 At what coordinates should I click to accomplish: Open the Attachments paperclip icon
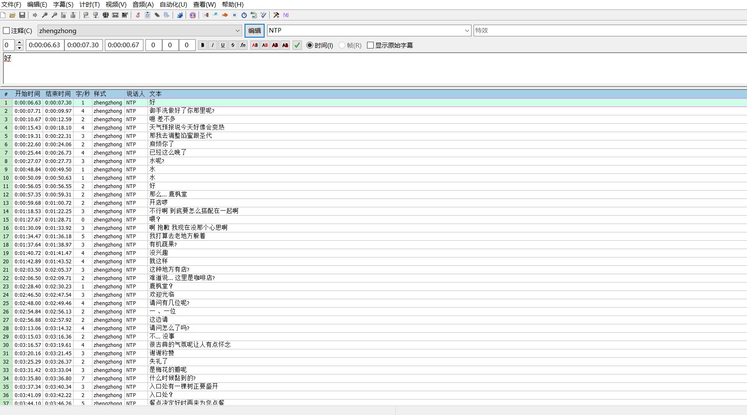(x=157, y=15)
